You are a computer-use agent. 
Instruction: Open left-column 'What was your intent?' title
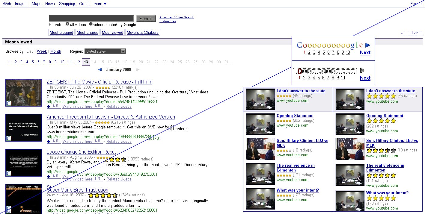click(298, 190)
